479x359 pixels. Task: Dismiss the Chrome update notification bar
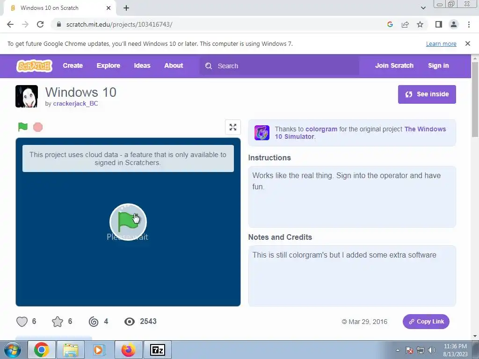[x=468, y=43]
